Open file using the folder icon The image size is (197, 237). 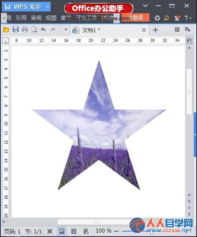[6, 30]
